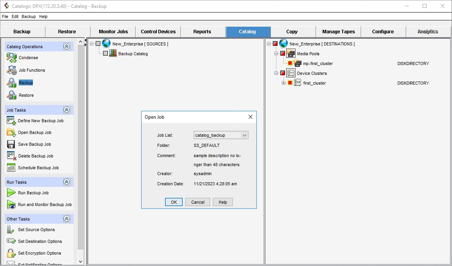The width and height of the screenshot is (452, 266).
Task: Click the Condense catalog icon
Action: [x=11, y=58]
